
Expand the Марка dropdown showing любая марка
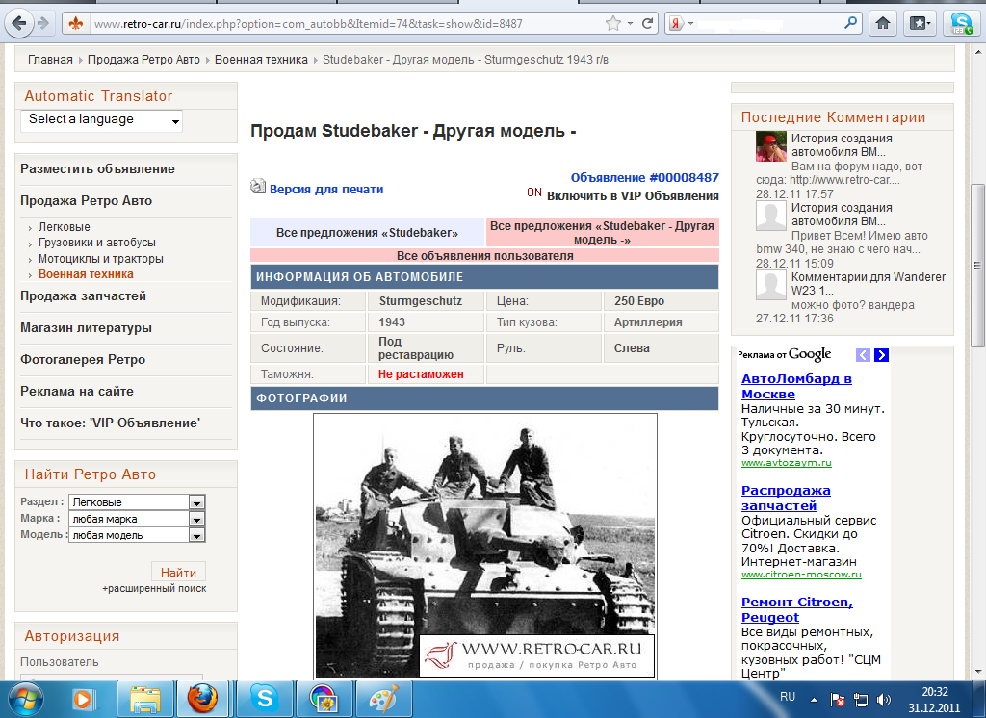click(196, 519)
